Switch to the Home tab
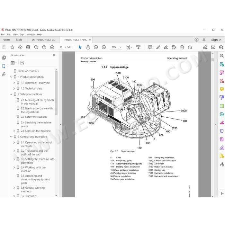This screenshot has height=225, width=225. point(6,40)
